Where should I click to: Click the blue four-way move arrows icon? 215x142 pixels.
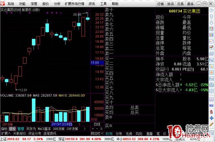211,118
